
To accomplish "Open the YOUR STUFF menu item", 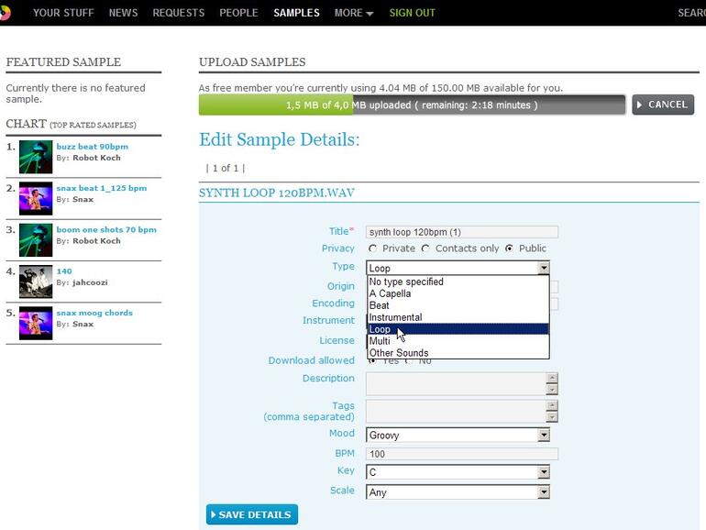I will pos(63,13).
